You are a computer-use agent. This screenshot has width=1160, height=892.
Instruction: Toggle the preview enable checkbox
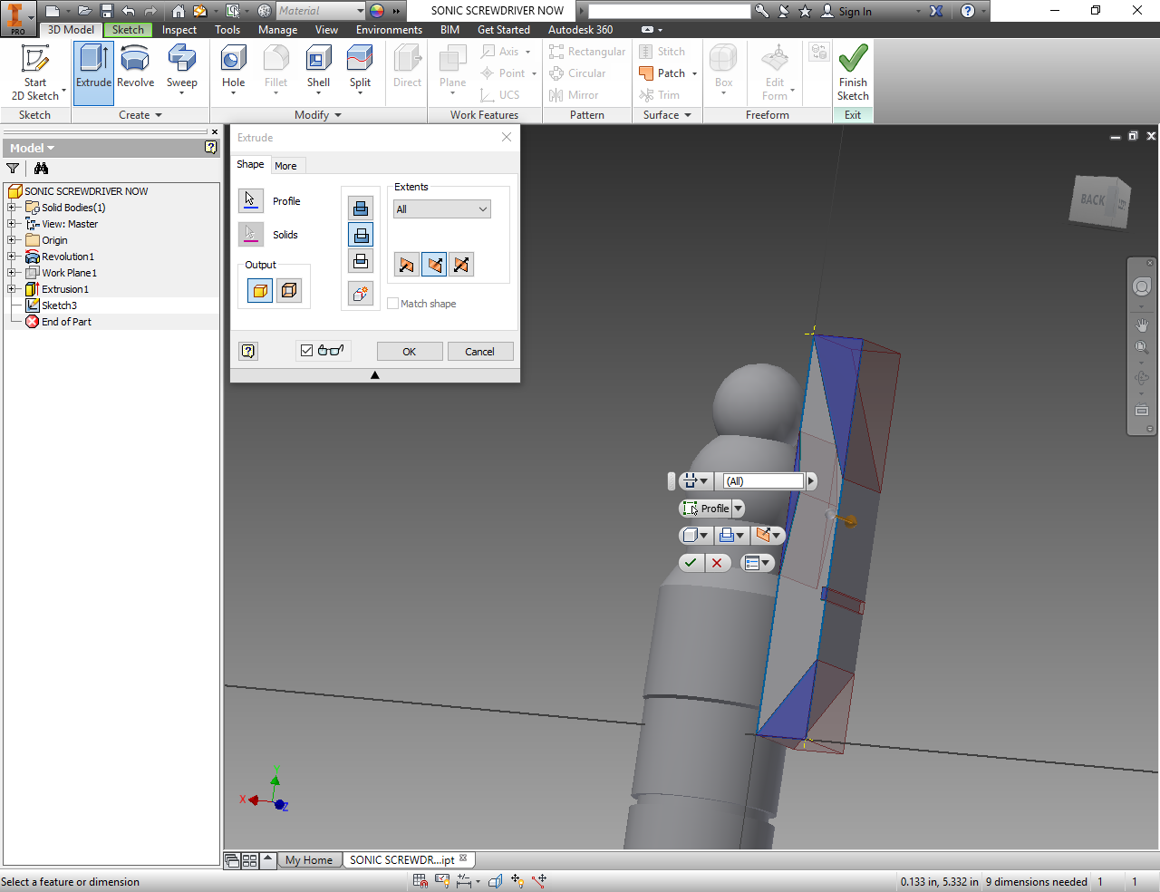pyautogui.click(x=307, y=351)
